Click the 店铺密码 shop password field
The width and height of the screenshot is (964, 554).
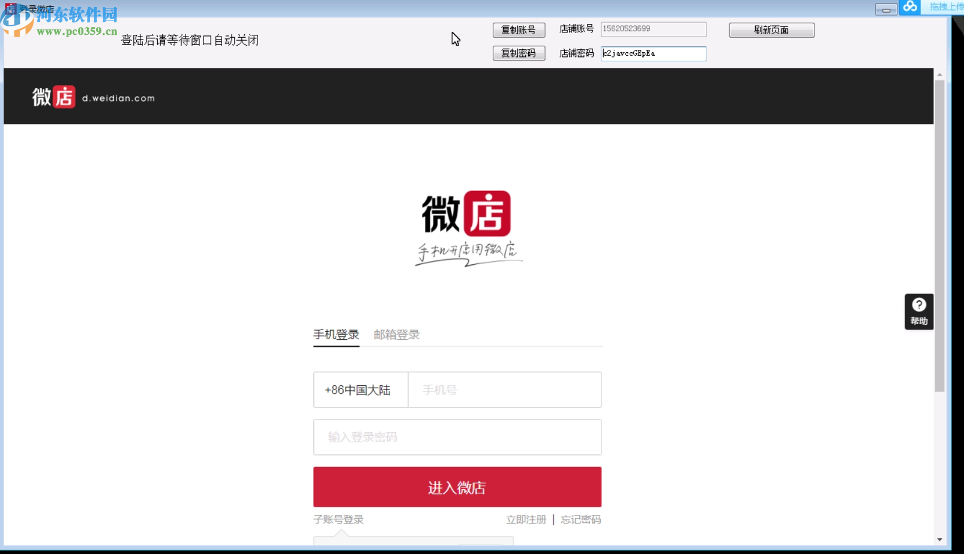pyautogui.click(x=653, y=53)
